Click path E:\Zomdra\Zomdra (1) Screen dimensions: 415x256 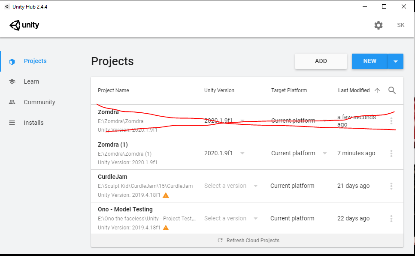124,154
